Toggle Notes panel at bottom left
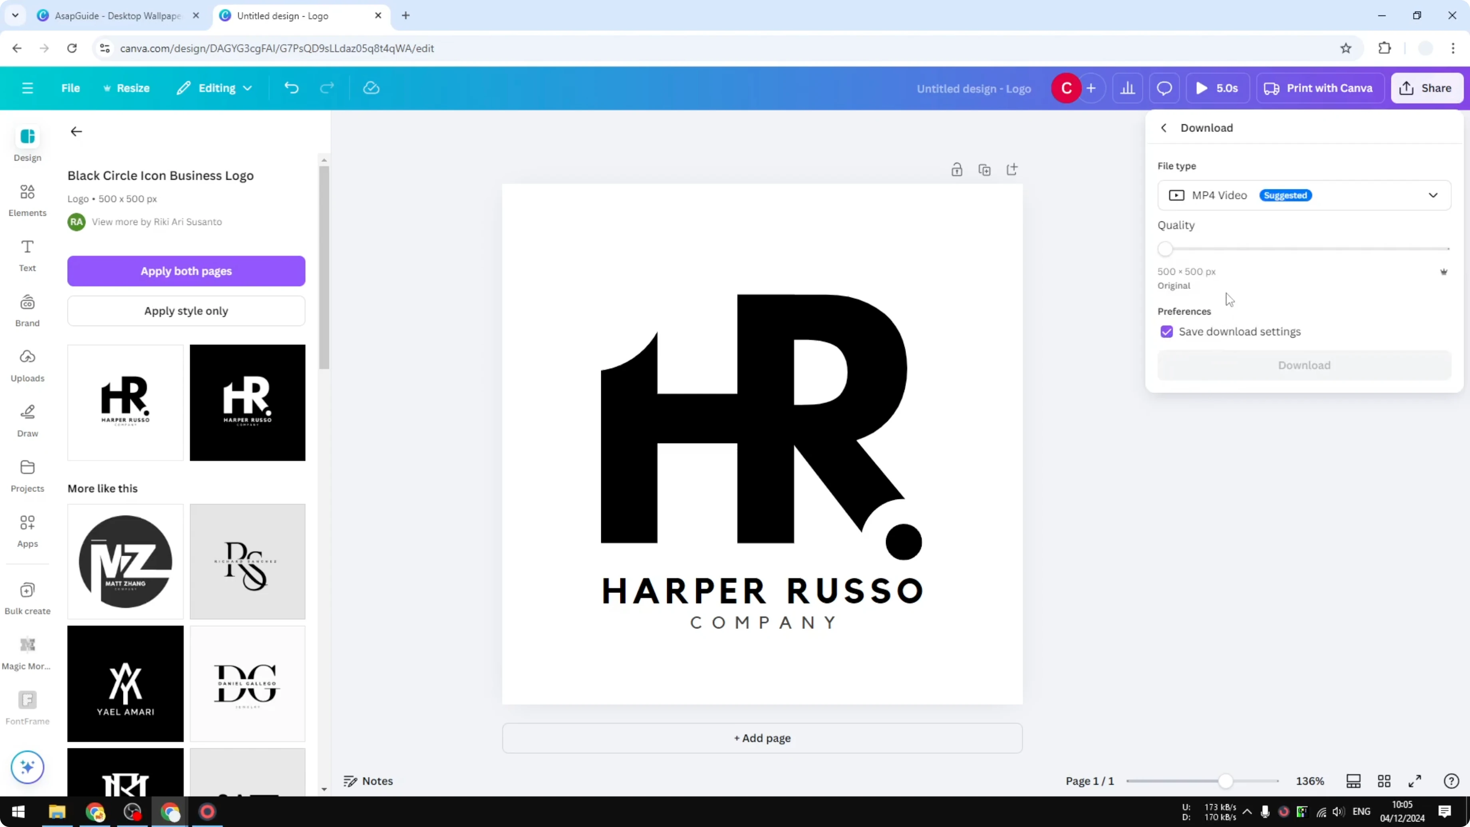 point(367,781)
